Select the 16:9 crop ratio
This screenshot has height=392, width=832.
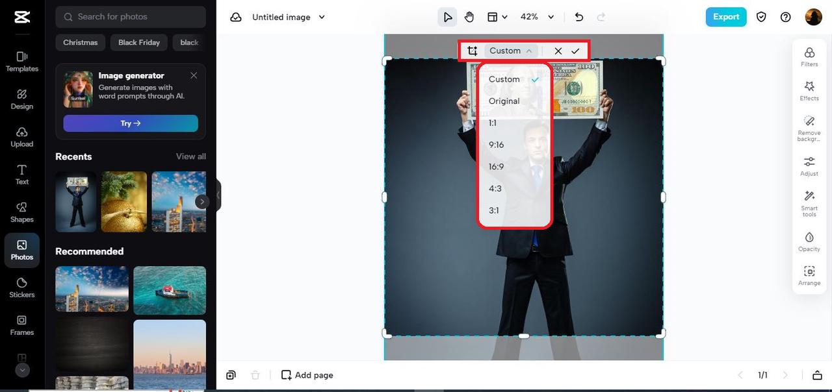(x=514, y=167)
